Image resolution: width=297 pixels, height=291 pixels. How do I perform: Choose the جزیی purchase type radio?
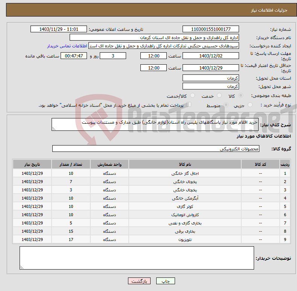250,105
